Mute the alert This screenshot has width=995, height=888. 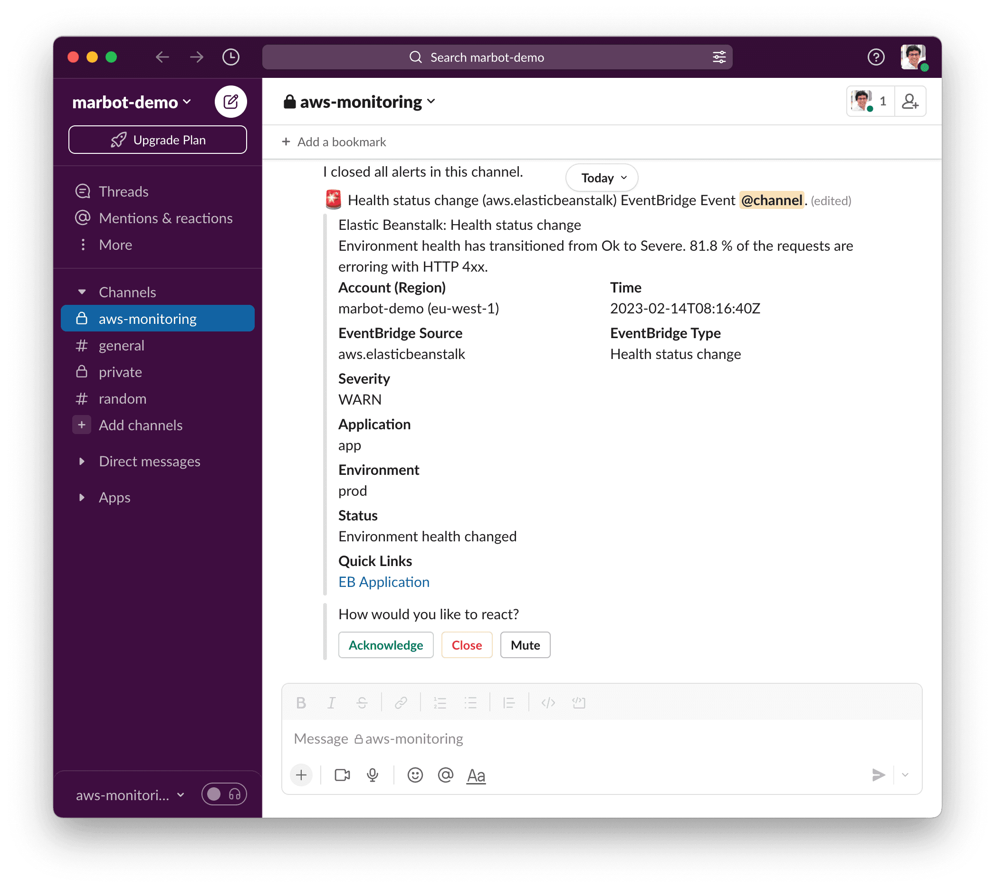pyautogui.click(x=526, y=645)
